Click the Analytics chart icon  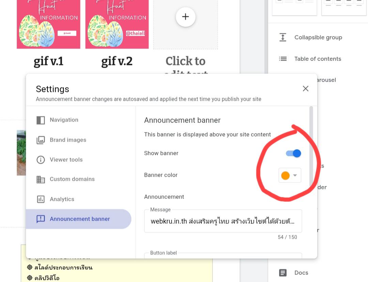pyautogui.click(x=41, y=199)
